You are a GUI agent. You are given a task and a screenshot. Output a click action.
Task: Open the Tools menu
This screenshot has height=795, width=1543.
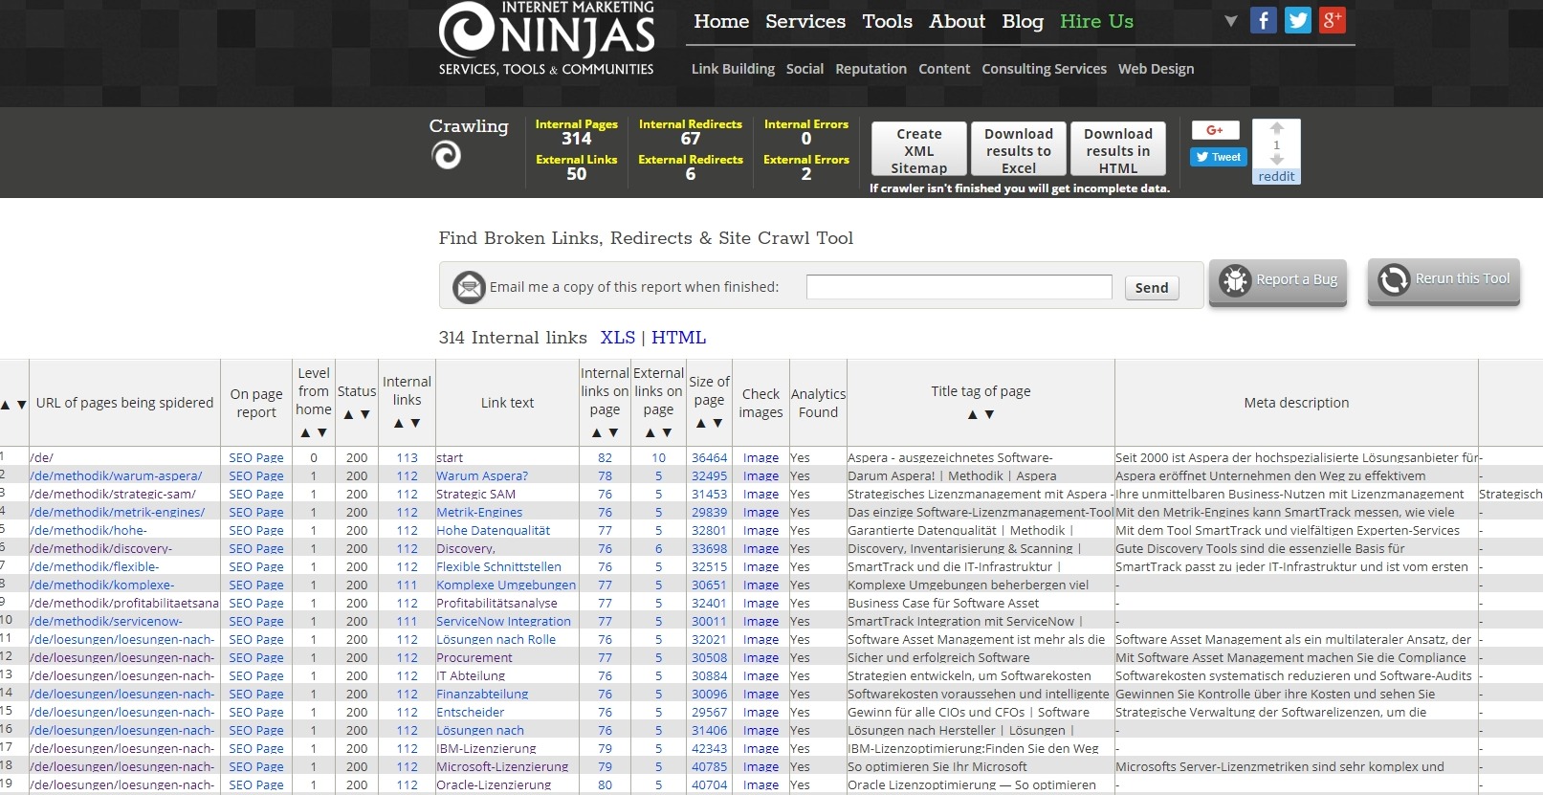coord(887,21)
